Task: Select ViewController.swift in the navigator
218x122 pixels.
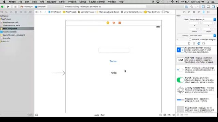Action: (11, 25)
